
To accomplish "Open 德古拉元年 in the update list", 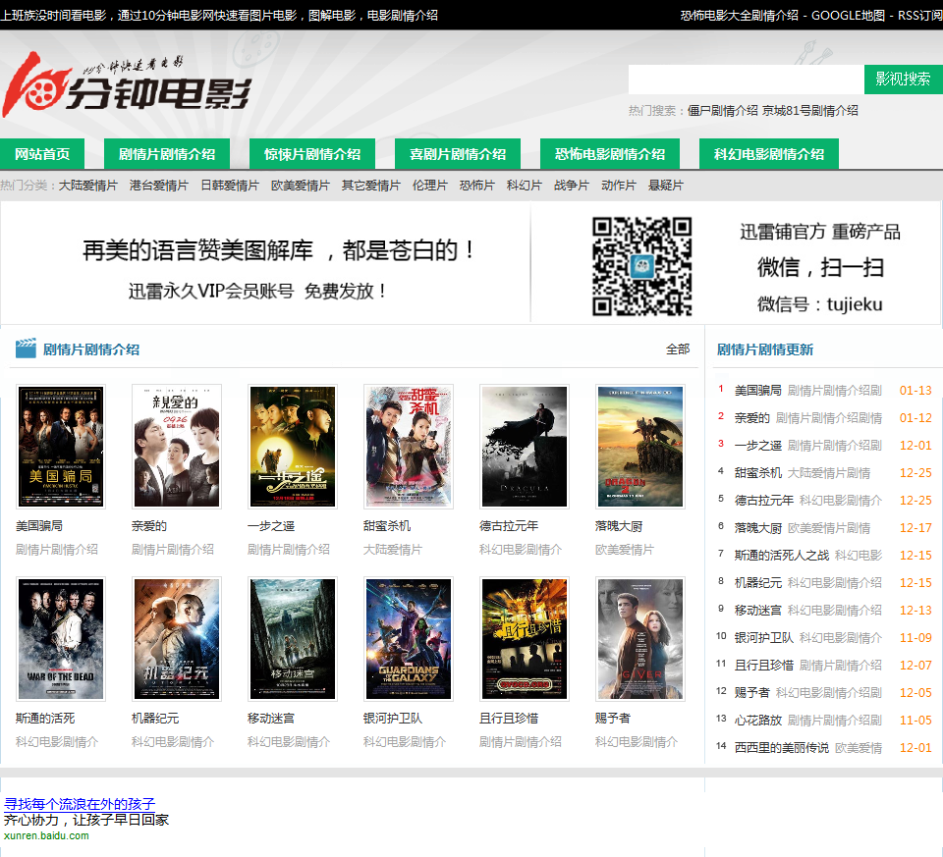I will tap(764, 501).
